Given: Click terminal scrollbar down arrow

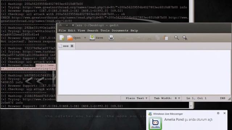Looking at the screenshot, I should [191, 106].
